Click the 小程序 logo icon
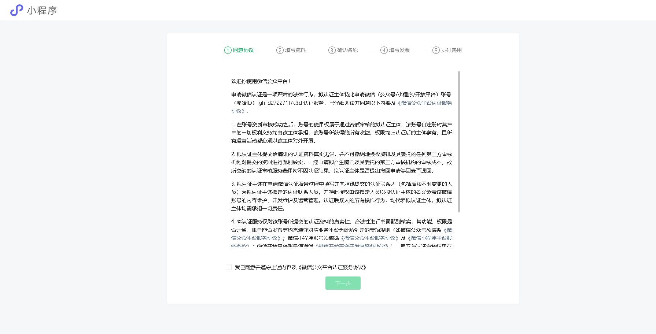Viewport: 656px width, 334px height. coord(16,10)
